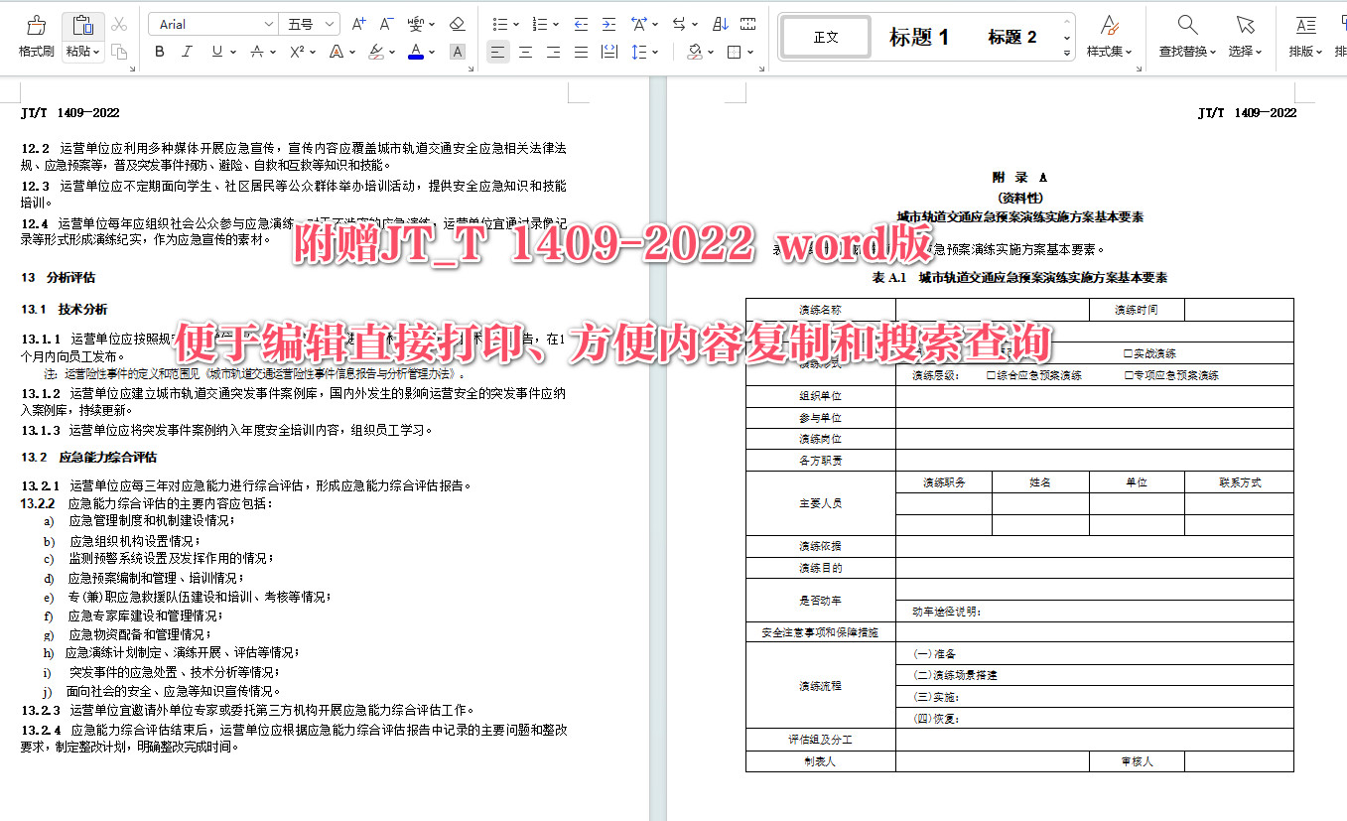This screenshot has width=1347, height=821.
Task: Toggle the highlighted character shading button
Action: click(x=457, y=51)
